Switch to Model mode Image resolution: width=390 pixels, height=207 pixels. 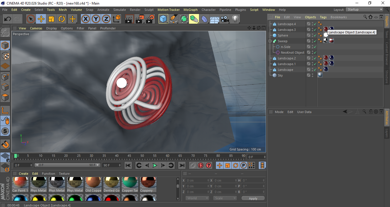(5, 45)
